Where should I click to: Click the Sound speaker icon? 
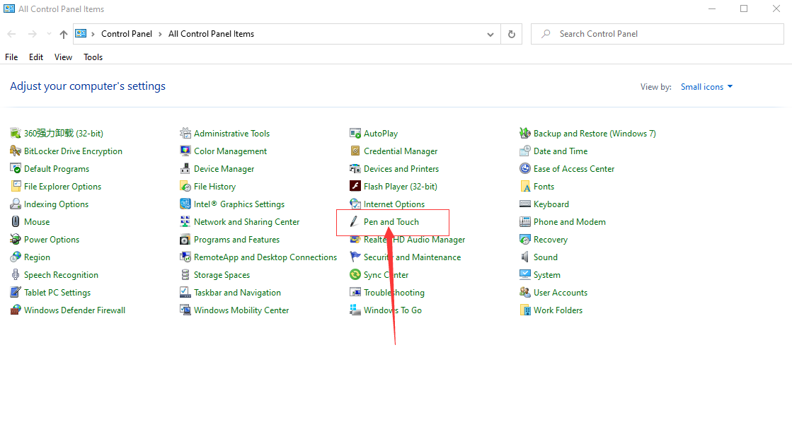click(524, 257)
